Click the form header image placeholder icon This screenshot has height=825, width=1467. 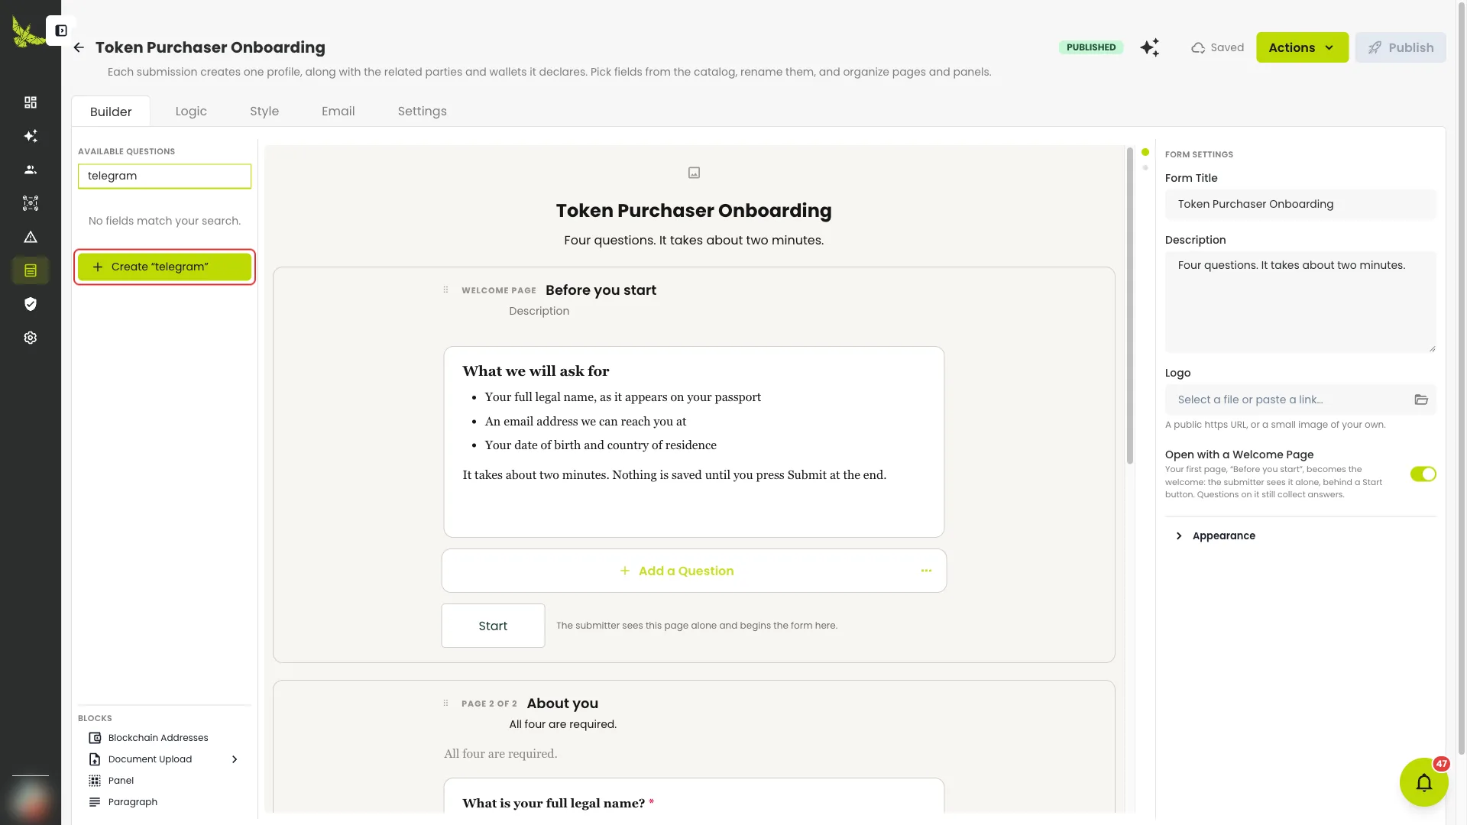(694, 173)
